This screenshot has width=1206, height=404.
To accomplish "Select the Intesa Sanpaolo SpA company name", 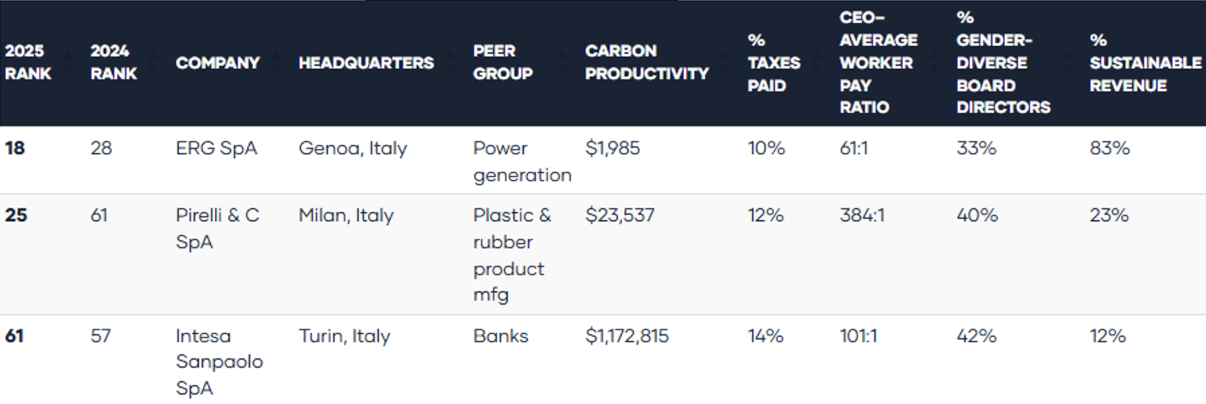I will tap(219, 362).
